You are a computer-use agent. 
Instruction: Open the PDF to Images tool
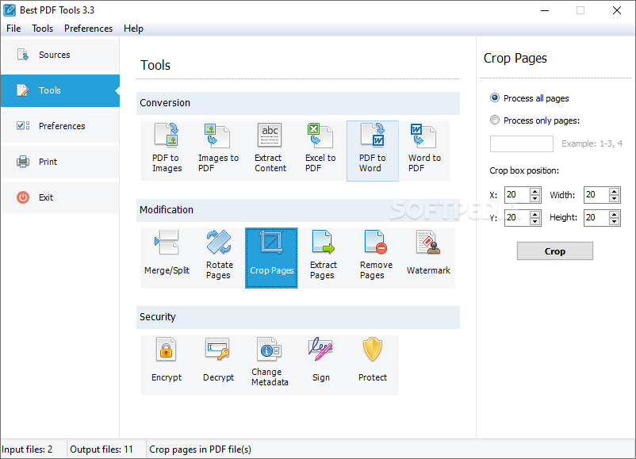(x=167, y=151)
